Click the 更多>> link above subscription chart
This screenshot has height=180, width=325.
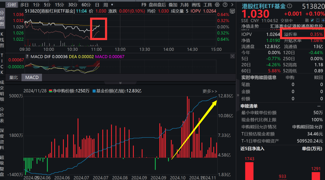210,91
